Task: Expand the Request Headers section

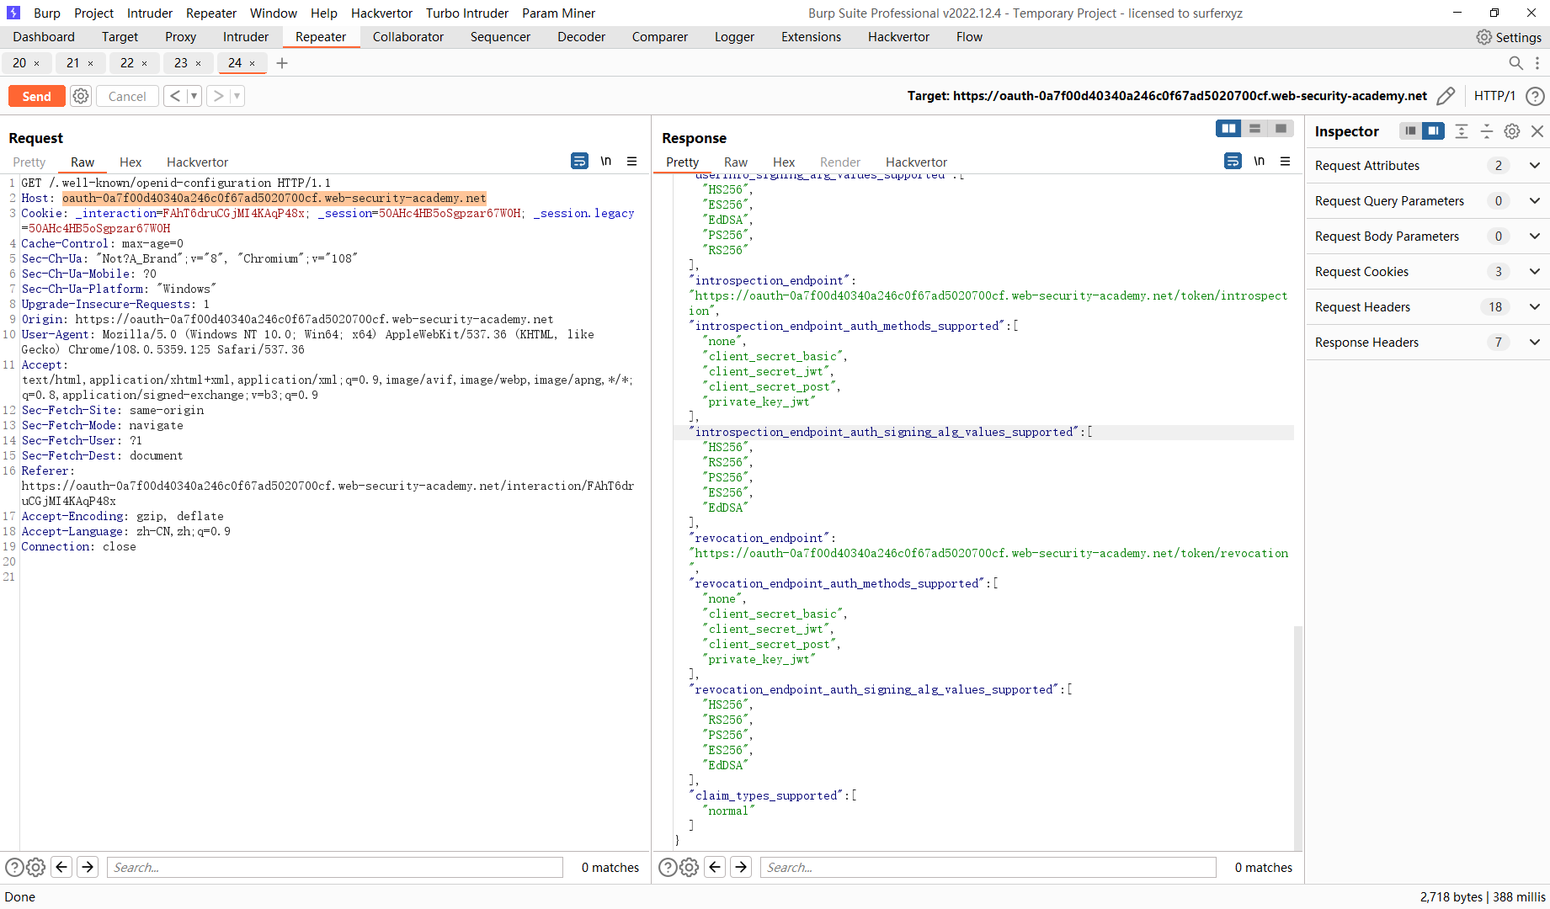Action: coord(1534,306)
